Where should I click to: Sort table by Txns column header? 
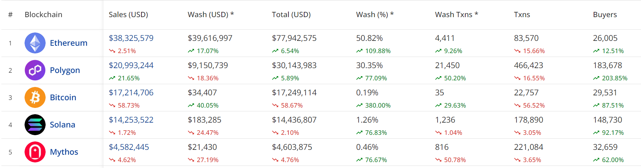[x=522, y=15]
